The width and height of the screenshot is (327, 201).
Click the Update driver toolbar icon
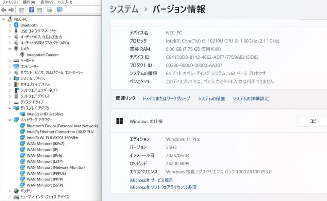49,10
